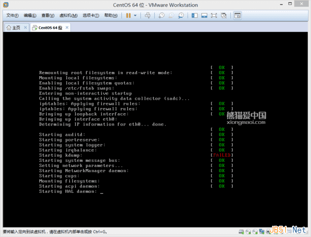The width and height of the screenshot is (311, 237).
Task: Click the hard disk status icon
Action: point(241,231)
